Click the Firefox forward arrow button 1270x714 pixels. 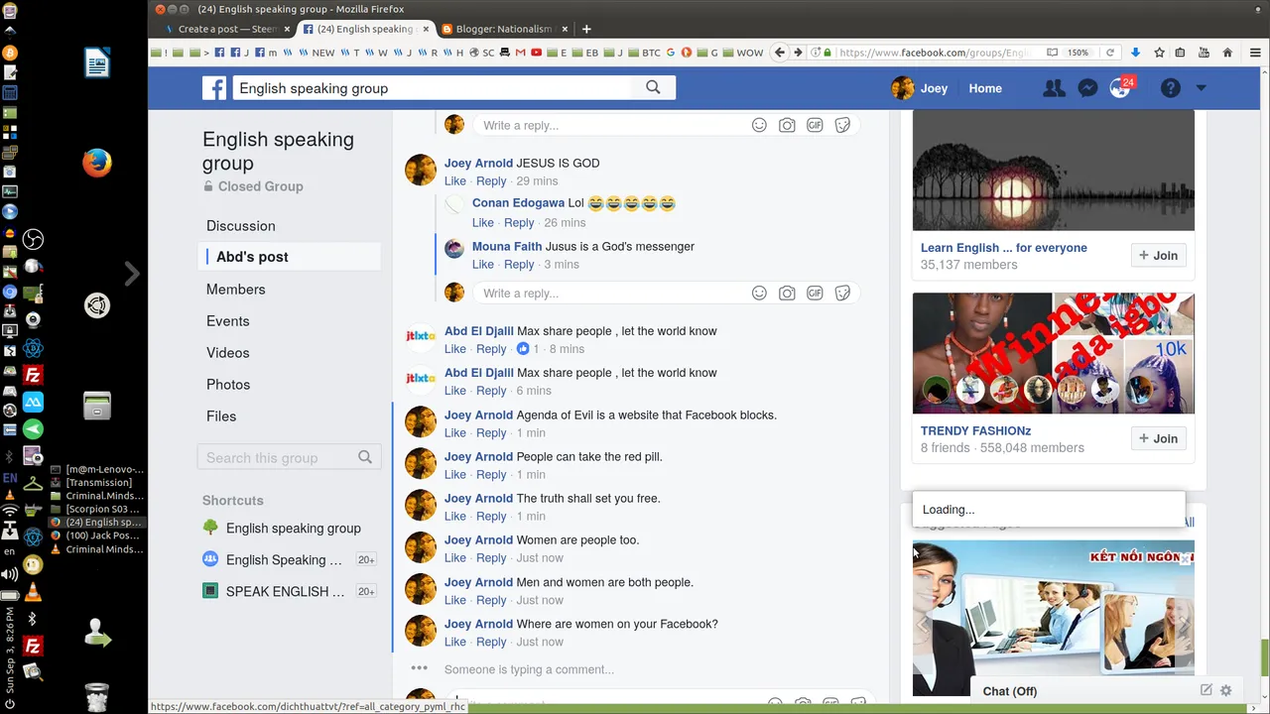(798, 53)
